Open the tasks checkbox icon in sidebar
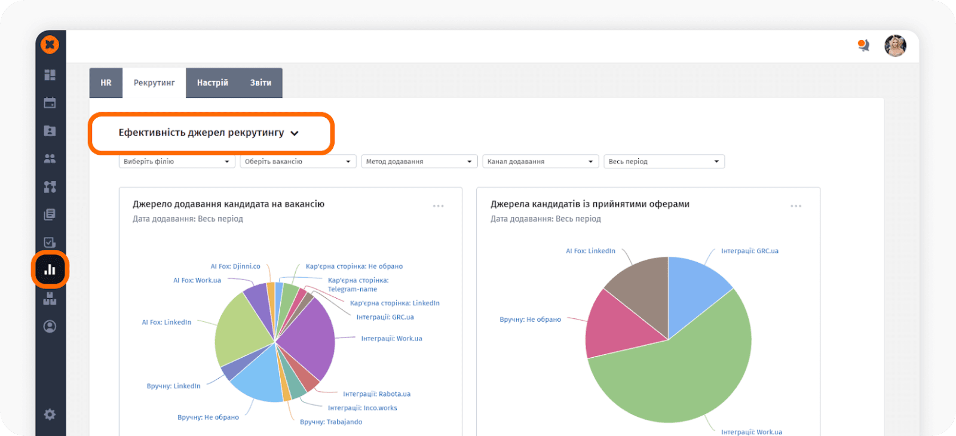The height and width of the screenshot is (436, 956). click(x=50, y=242)
